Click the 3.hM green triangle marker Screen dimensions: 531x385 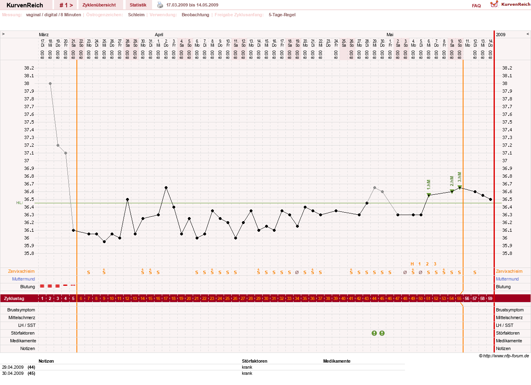(x=459, y=187)
